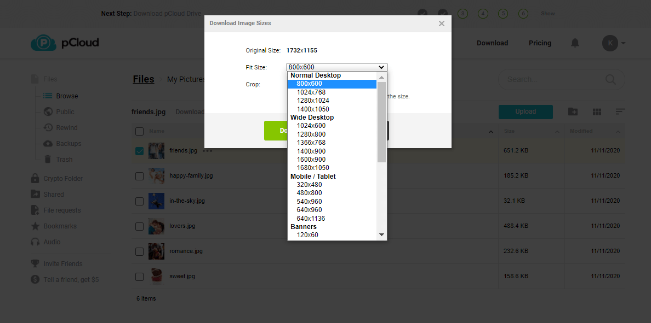The height and width of the screenshot is (323, 651).
Task: Open the Pricing link
Action: tap(540, 43)
